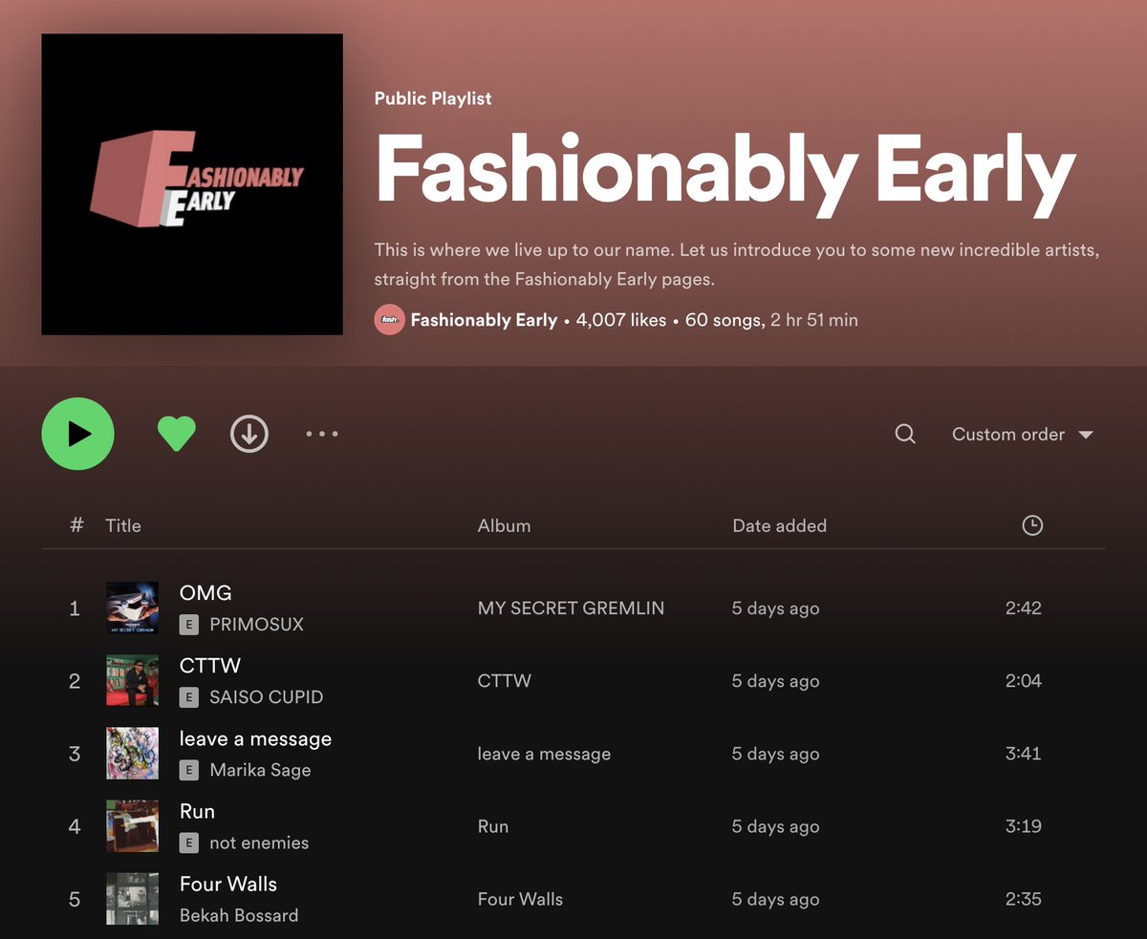Click the 60 songs count text
This screenshot has height=939, width=1147.
coord(724,320)
